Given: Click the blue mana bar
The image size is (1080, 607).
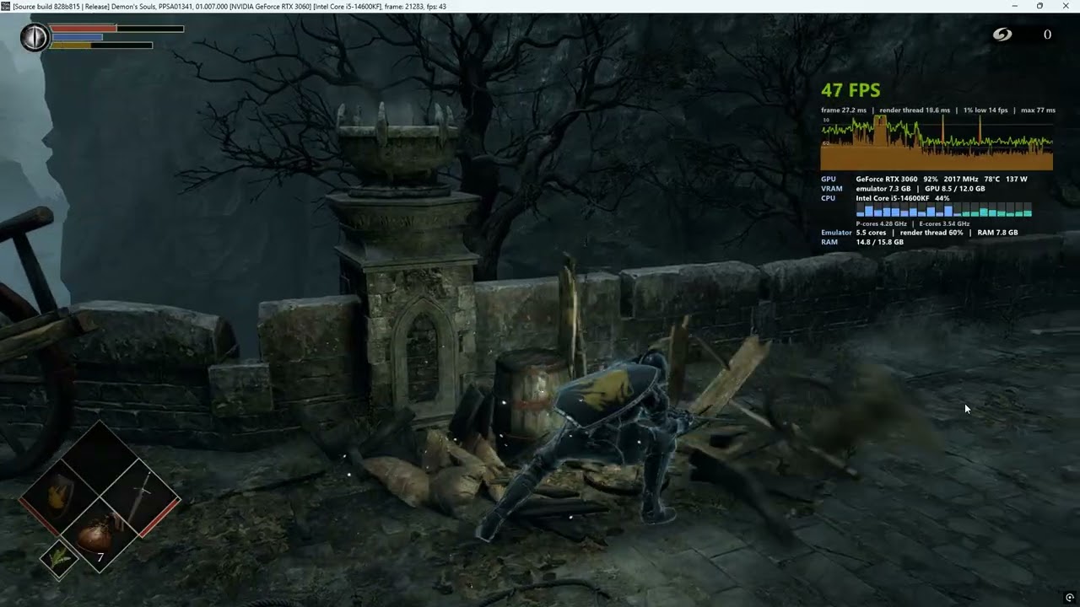Looking at the screenshot, I should point(77,37).
